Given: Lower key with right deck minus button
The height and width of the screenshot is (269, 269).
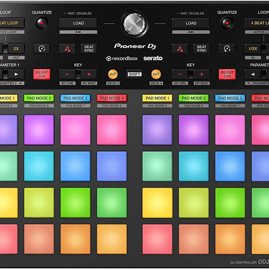Looking at the screenshot, I should 180,74.
